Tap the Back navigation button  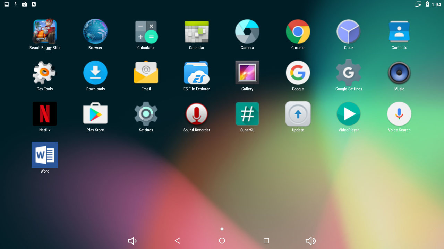pyautogui.click(x=178, y=241)
